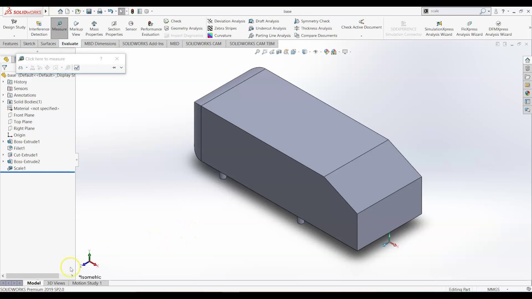Open the Design Study tool
532x299 pixels.
pos(14,25)
